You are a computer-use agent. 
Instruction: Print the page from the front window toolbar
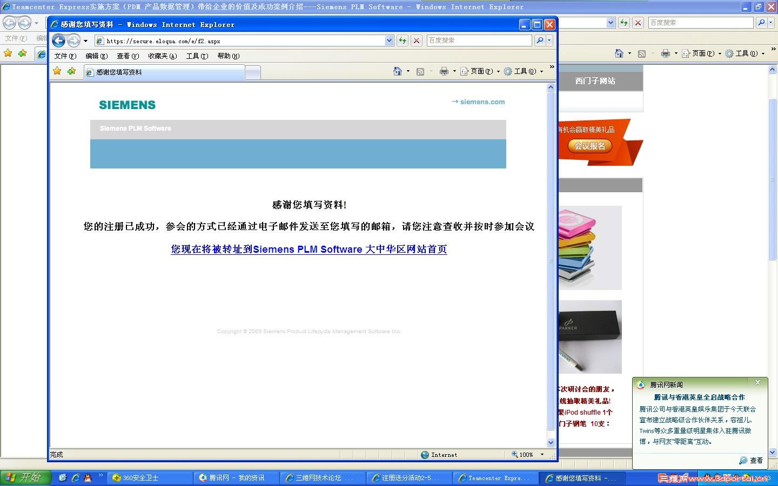tap(444, 71)
